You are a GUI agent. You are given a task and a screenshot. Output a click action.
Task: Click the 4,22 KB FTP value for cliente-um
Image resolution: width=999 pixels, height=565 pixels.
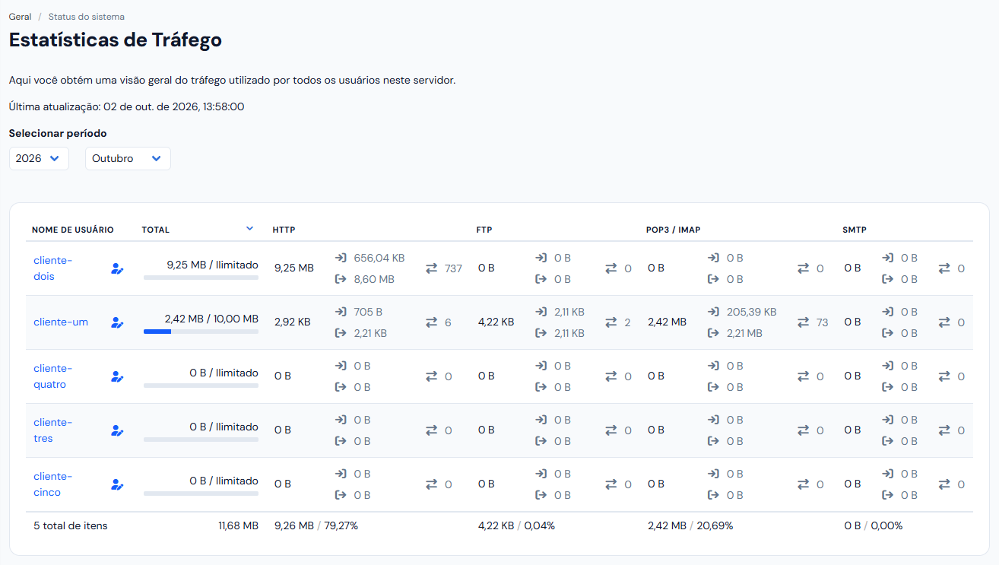point(496,322)
